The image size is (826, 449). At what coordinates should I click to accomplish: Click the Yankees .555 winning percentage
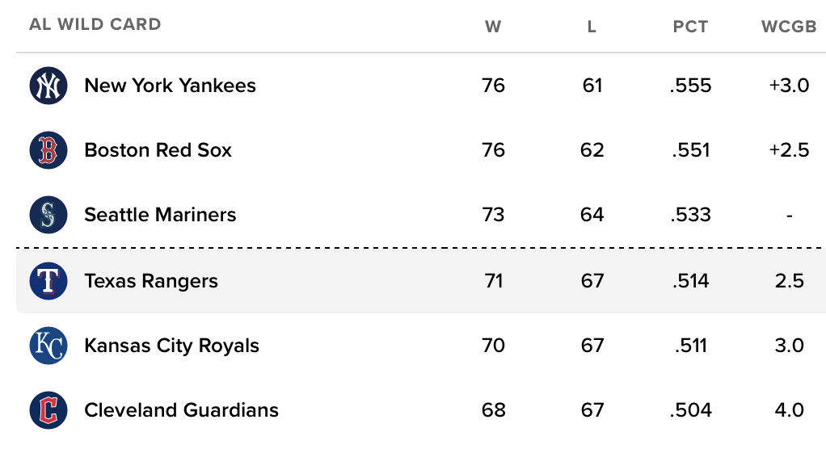(690, 86)
